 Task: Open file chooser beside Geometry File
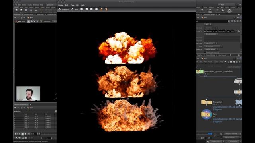tap(239, 31)
